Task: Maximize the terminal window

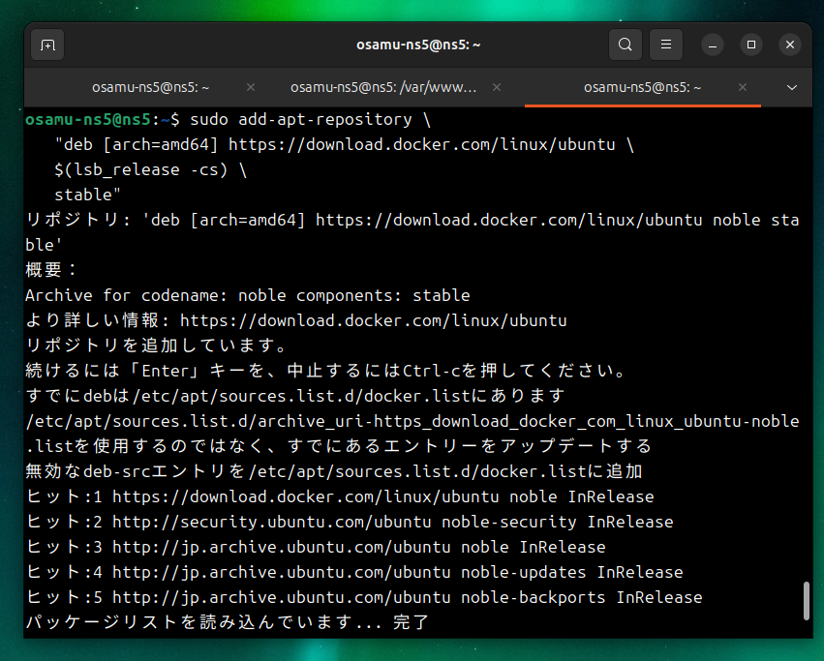Action: (x=750, y=45)
